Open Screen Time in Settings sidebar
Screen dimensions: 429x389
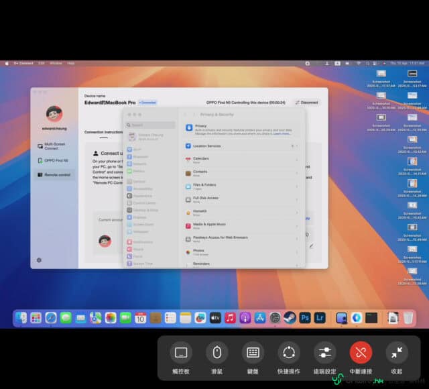coord(139,264)
